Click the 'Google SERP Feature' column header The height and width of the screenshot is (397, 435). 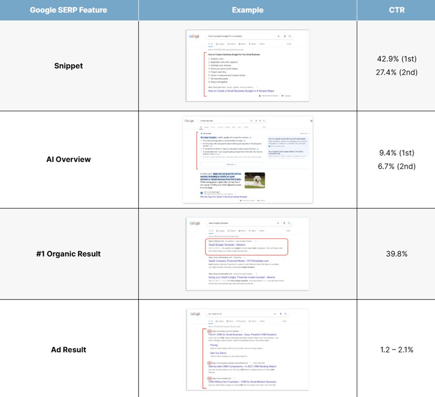(69, 10)
